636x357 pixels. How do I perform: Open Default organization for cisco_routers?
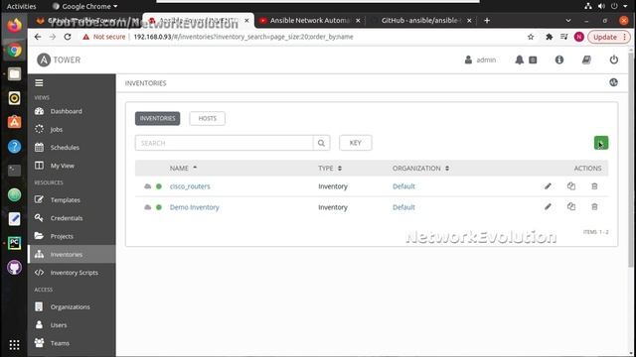coord(403,186)
